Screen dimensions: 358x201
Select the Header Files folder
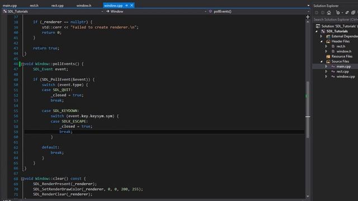(x=341, y=41)
